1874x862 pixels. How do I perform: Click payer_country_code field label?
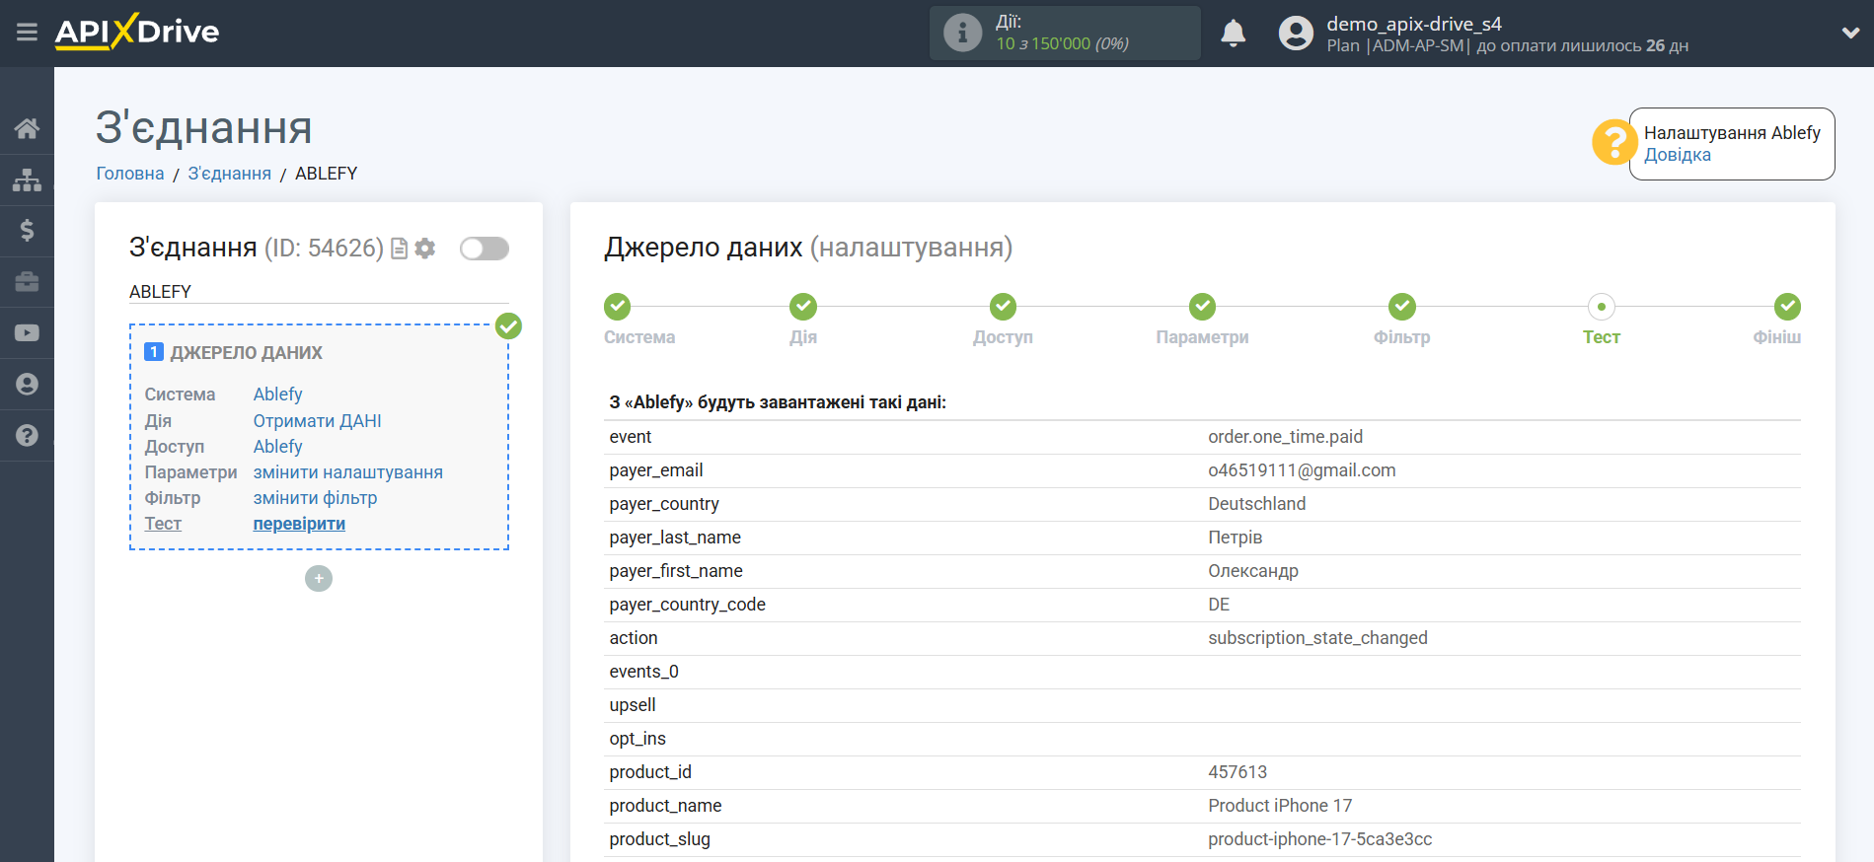pyautogui.click(x=687, y=605)
